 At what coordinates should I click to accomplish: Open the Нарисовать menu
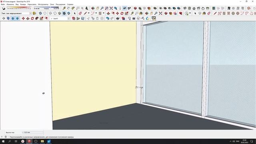[32, 4]
